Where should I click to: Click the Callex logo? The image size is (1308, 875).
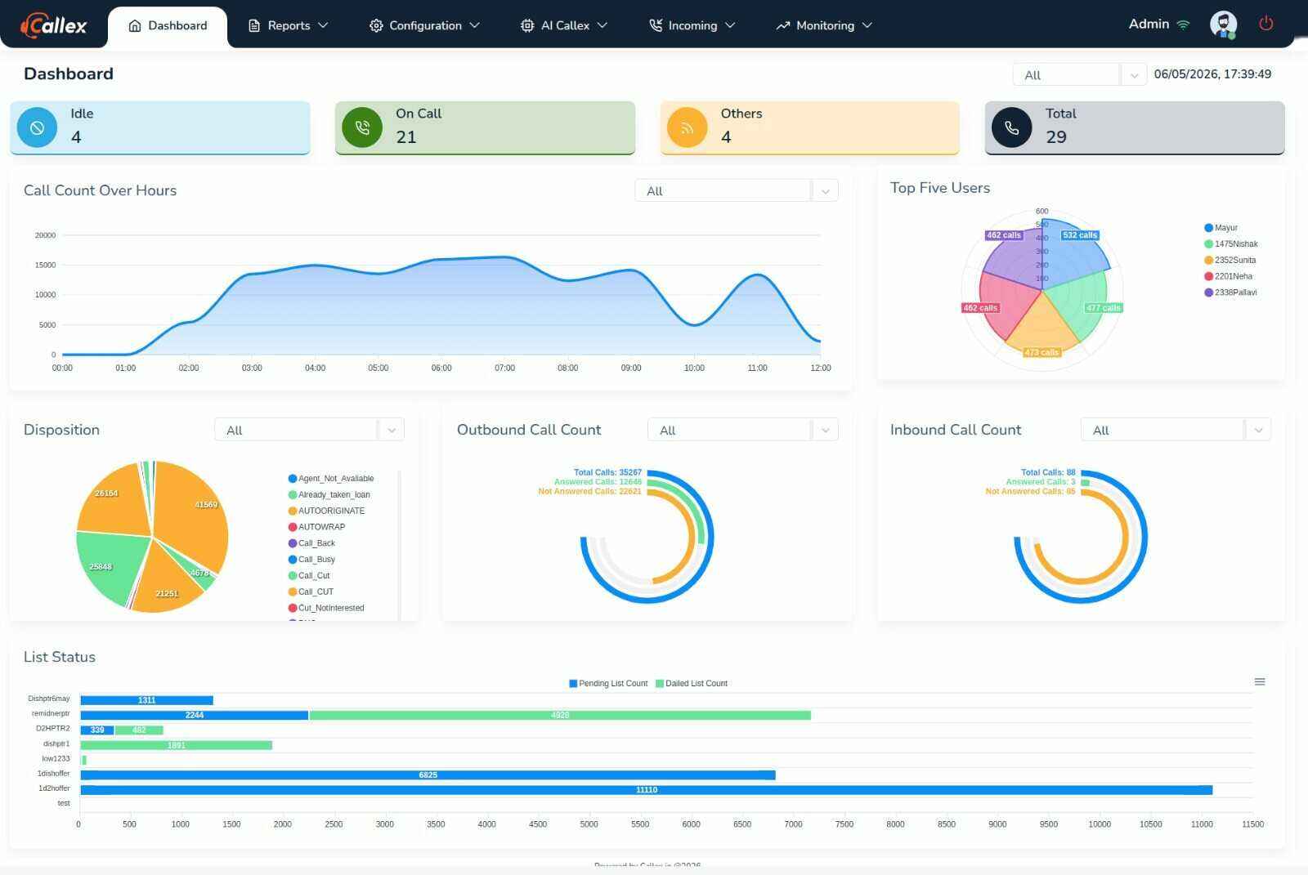point(53,25)
